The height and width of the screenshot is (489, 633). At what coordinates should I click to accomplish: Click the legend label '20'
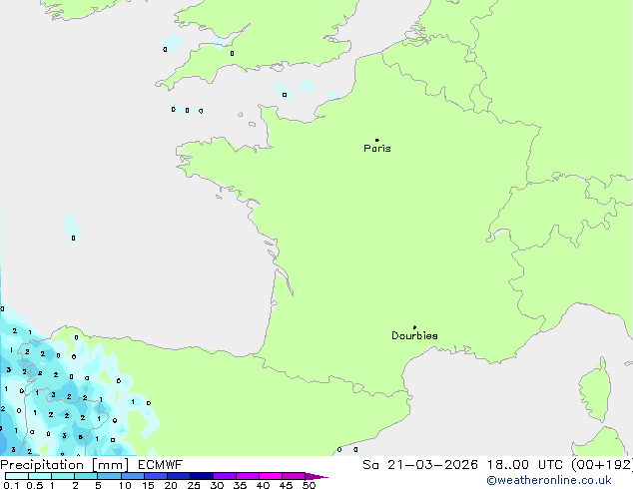point(171,485)
